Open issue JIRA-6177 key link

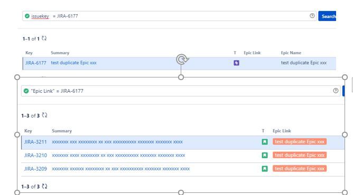tap(36, 63)
